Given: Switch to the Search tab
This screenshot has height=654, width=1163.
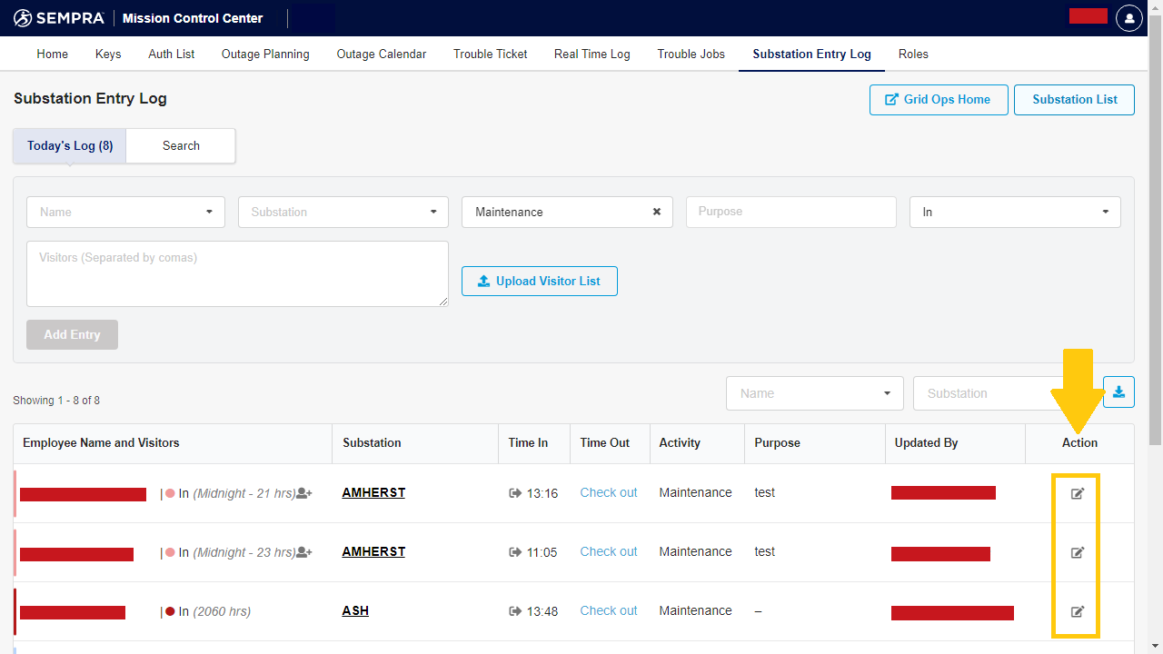Looking at the screenshot, I should 181,145.
